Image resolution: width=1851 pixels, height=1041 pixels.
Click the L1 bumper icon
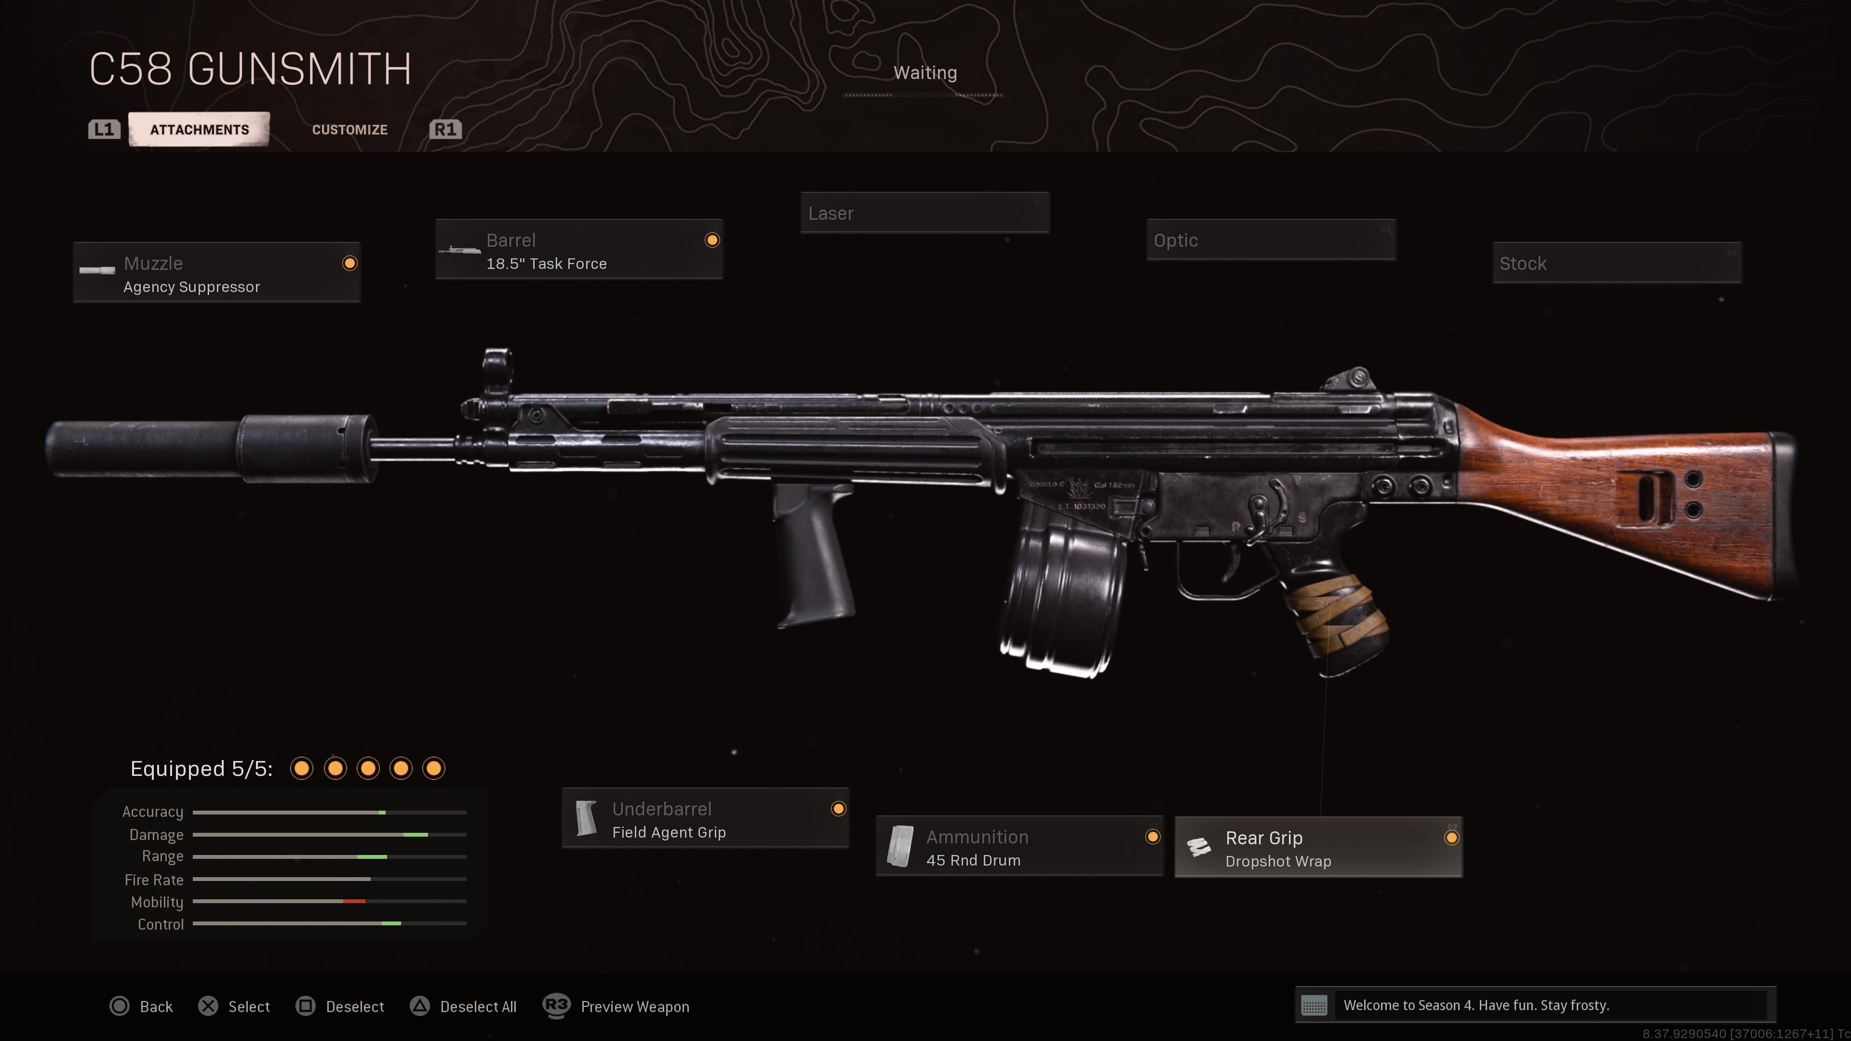pos(104,129)
